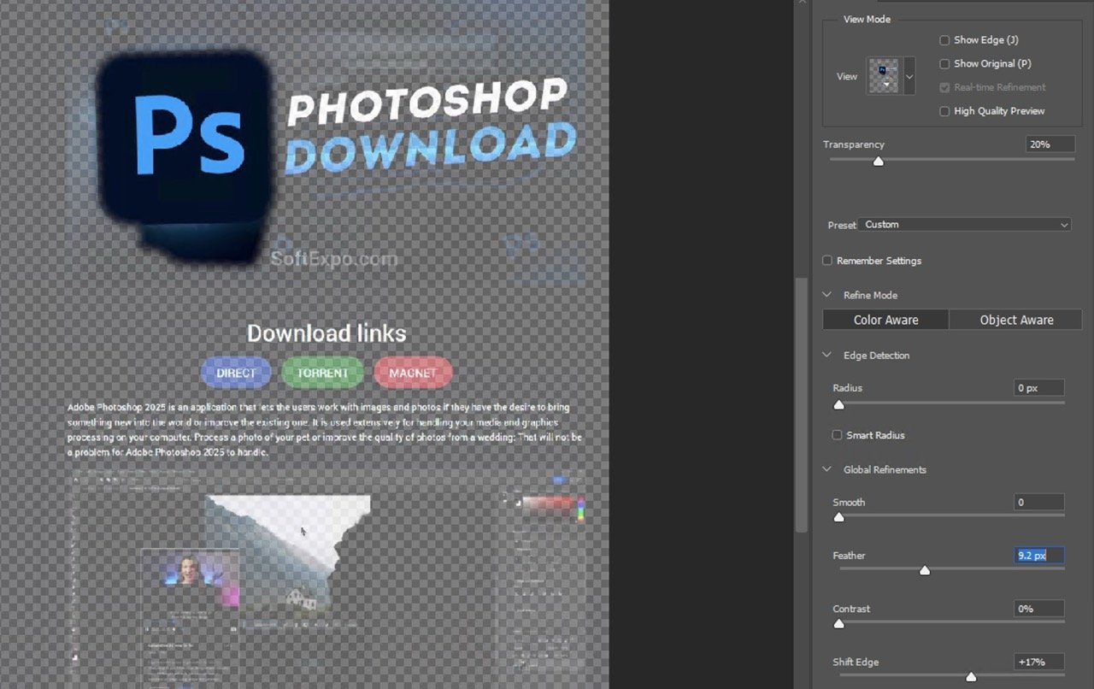Open the Preset dropdown set to Custom

[x=966, y=225]
